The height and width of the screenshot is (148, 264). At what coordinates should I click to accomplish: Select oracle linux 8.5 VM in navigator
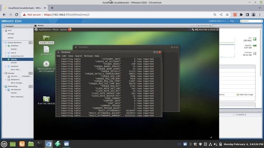[17, 56]
